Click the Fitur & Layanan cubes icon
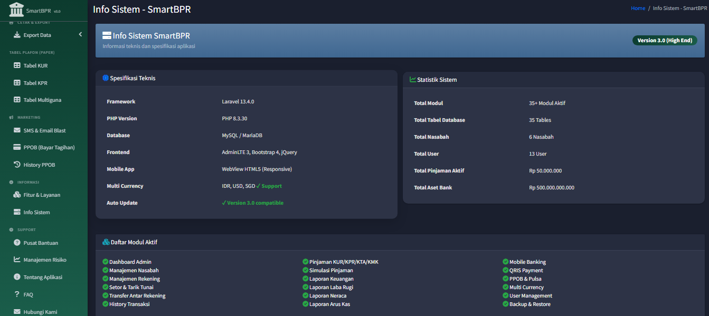Image resolution: width=709 pixels, height=316 pixels. (17, 195)
